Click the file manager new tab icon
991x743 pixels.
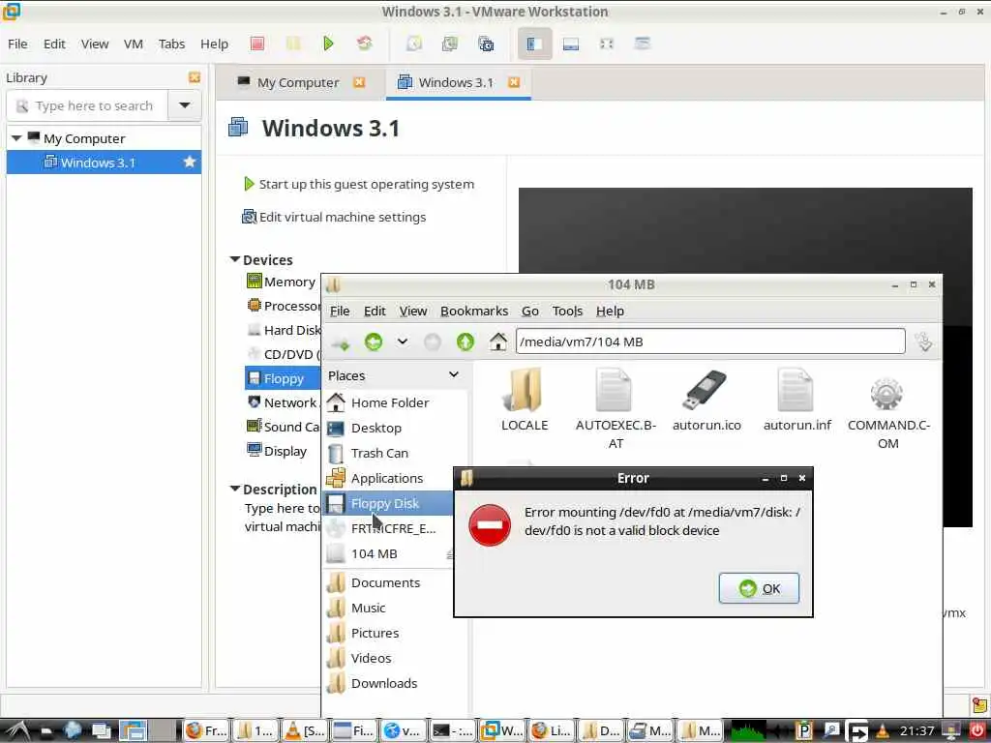(341, 342)
